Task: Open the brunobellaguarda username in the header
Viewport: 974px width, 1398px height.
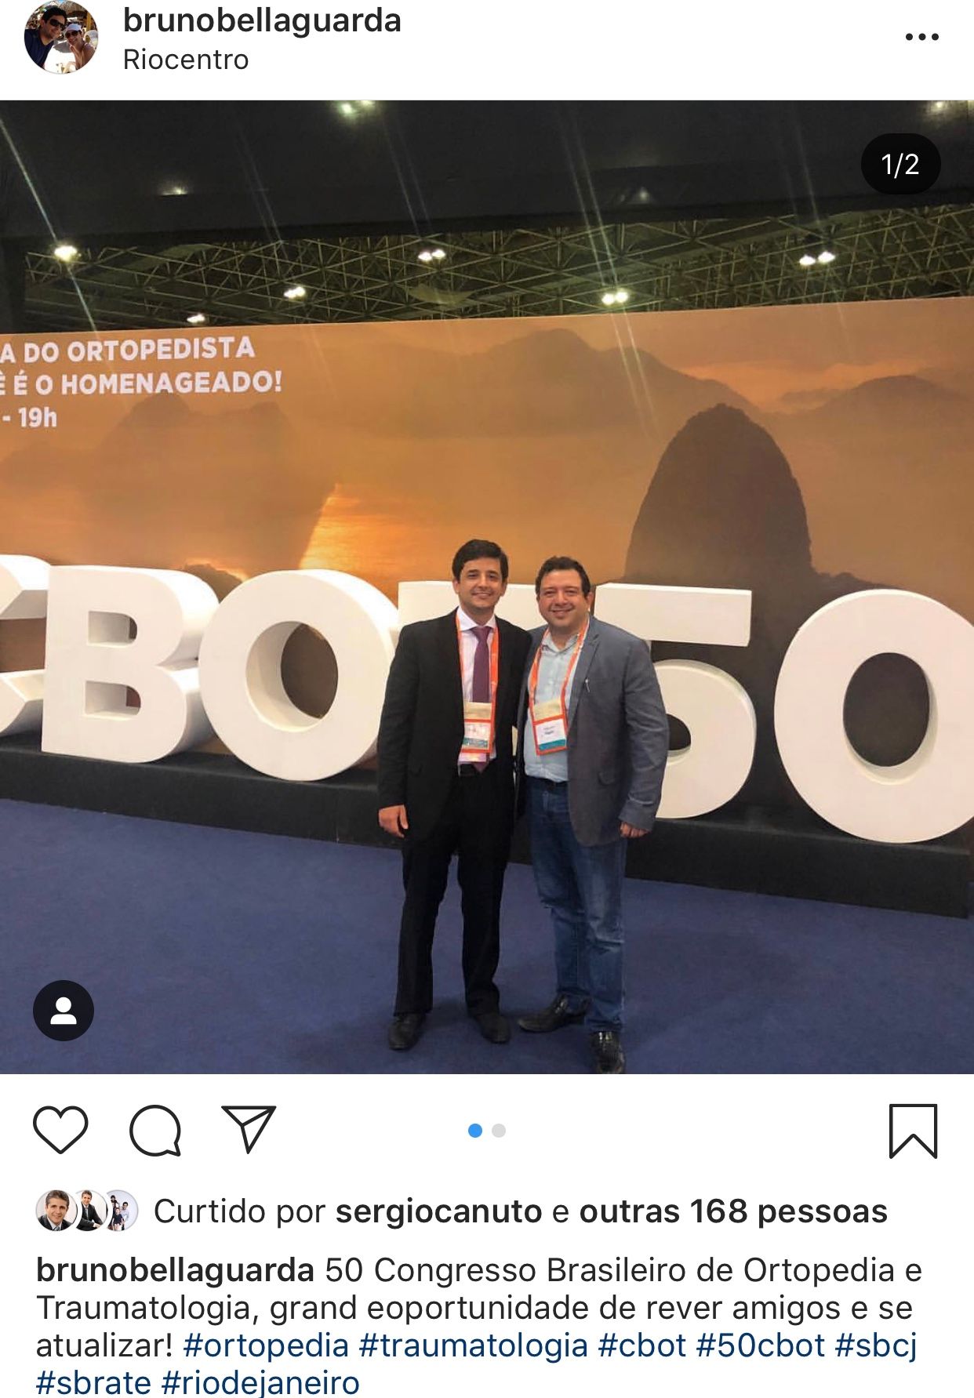Action: [262, 20]
